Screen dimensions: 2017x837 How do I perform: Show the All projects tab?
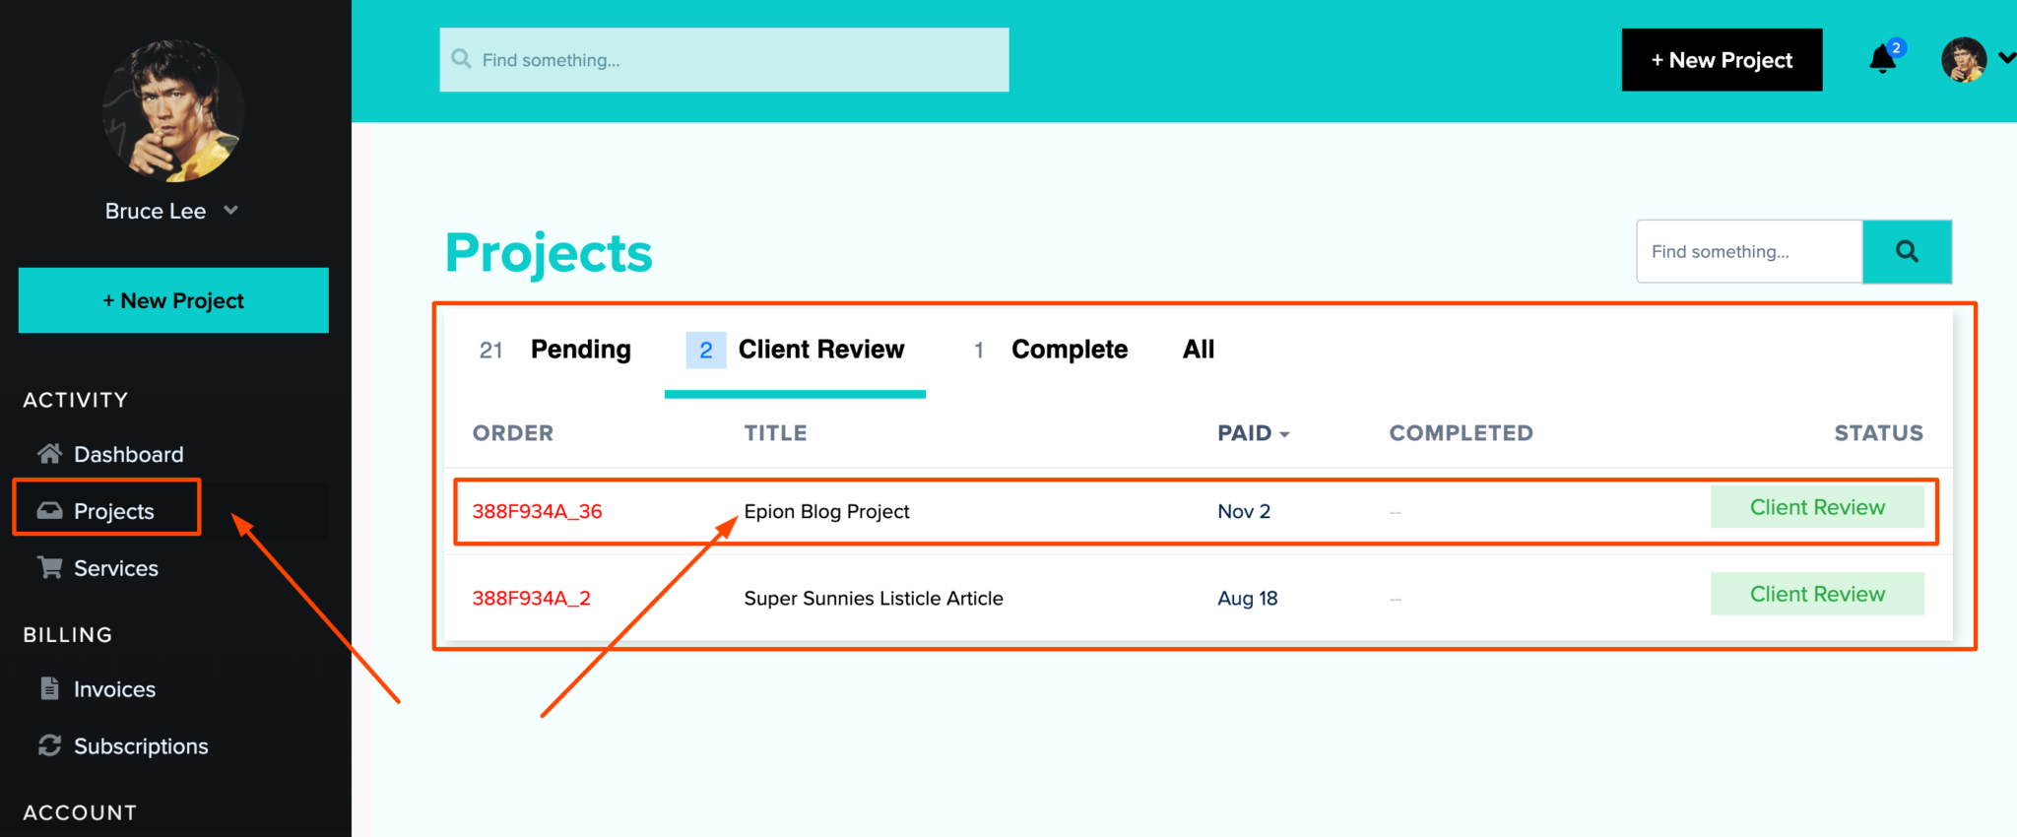coord(1198,349)
